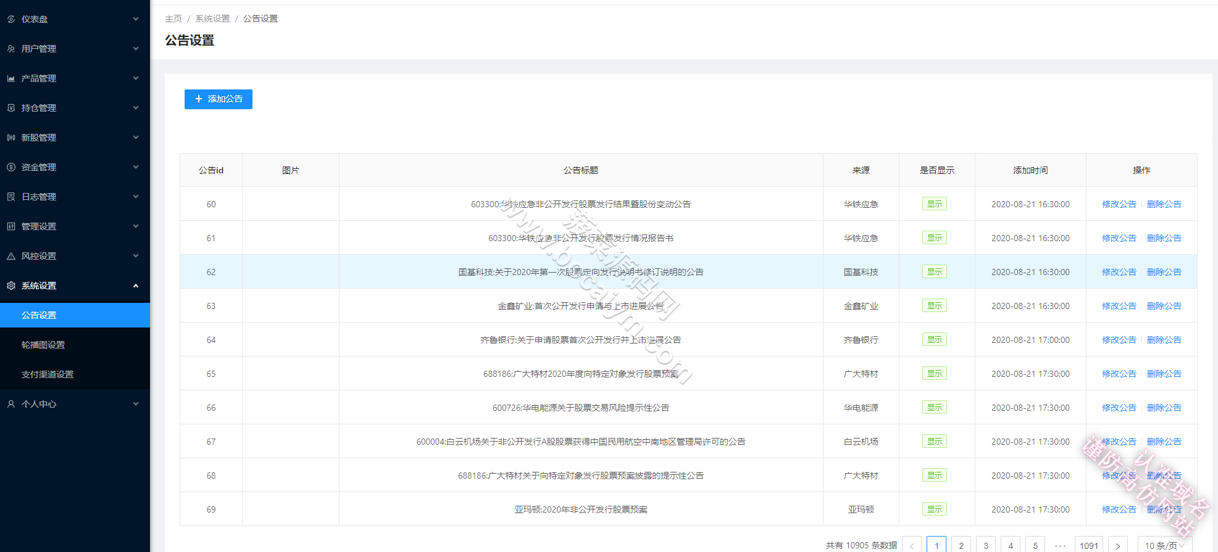Image resolution: width=1218 pixels, height=552 pixels.
Task: Click 修改公告 for announcement 62
Action: pos(1119,272)
